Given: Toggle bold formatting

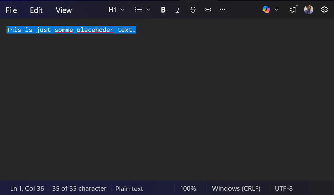Looking at the screenshot, I should click(x=163, y=10).
